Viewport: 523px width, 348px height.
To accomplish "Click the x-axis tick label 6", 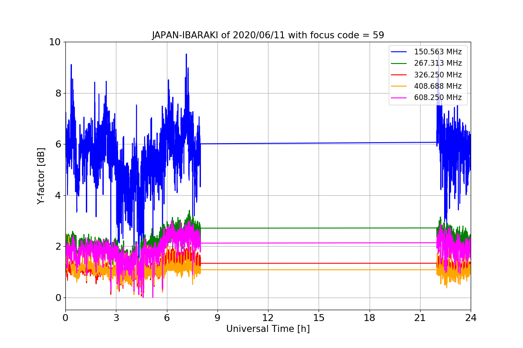I will coord(167,318).
